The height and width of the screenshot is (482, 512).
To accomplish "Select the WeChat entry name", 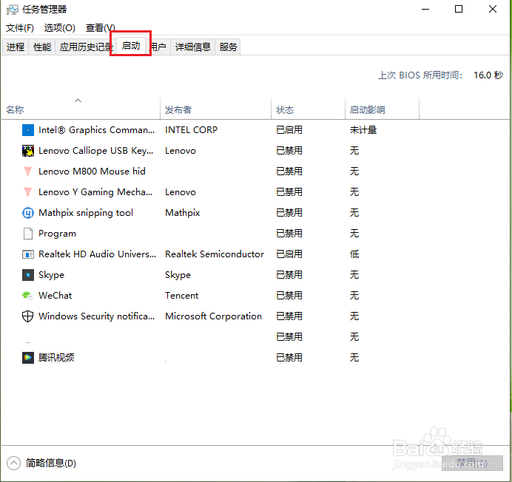I will [55, 296].
